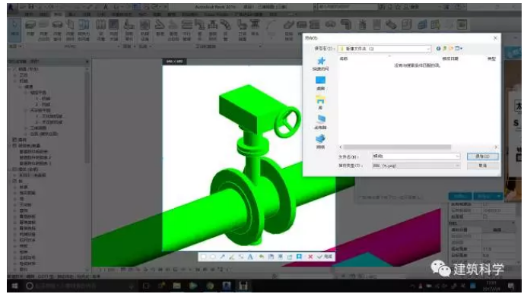Viewport: 527px width, 294px height.
Task: Click the Duct tool in Revit ribbon
Action: (x=30, y=29)
